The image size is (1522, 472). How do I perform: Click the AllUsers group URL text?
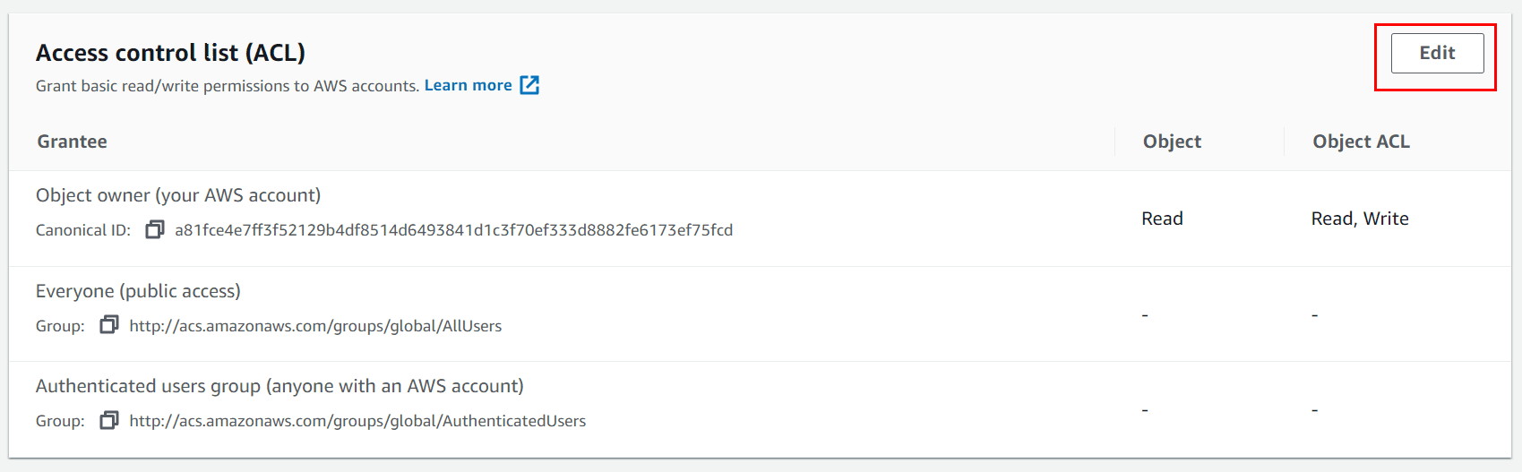[315, 326]
